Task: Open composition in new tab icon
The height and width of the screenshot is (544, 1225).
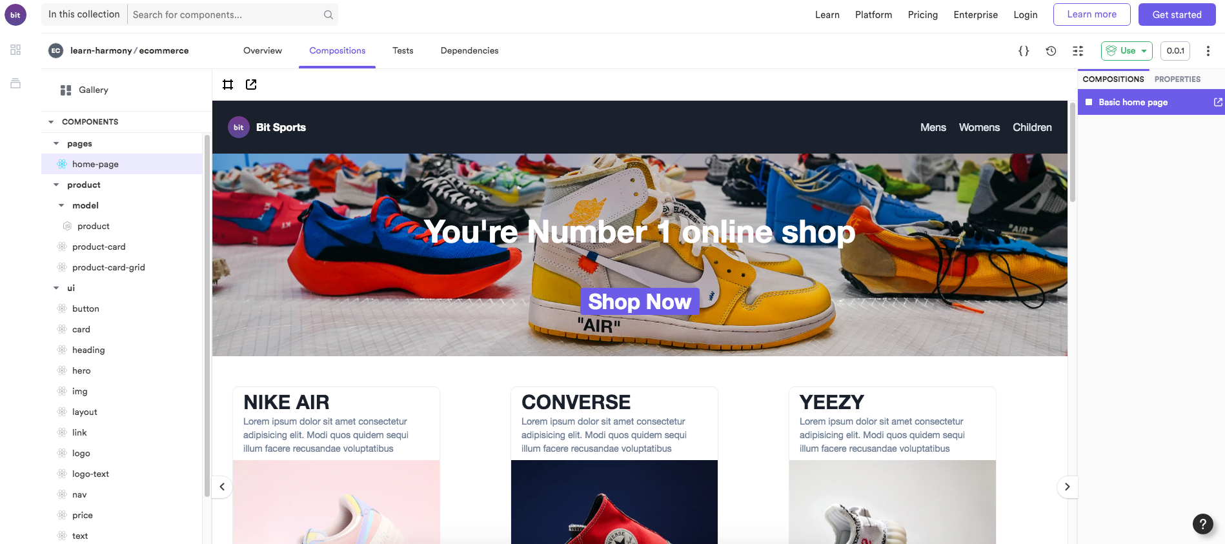Action: 251,85
